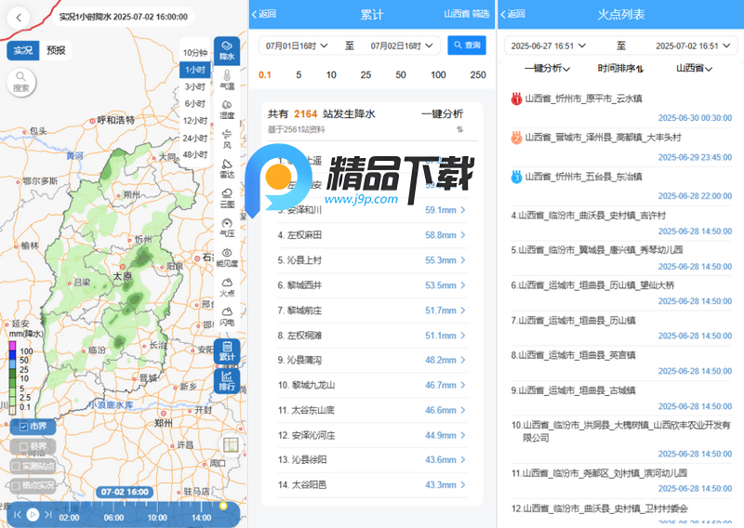Select the 火点 fire point icon
This screenshot has width=744, height=528.
tap(227, 287)
